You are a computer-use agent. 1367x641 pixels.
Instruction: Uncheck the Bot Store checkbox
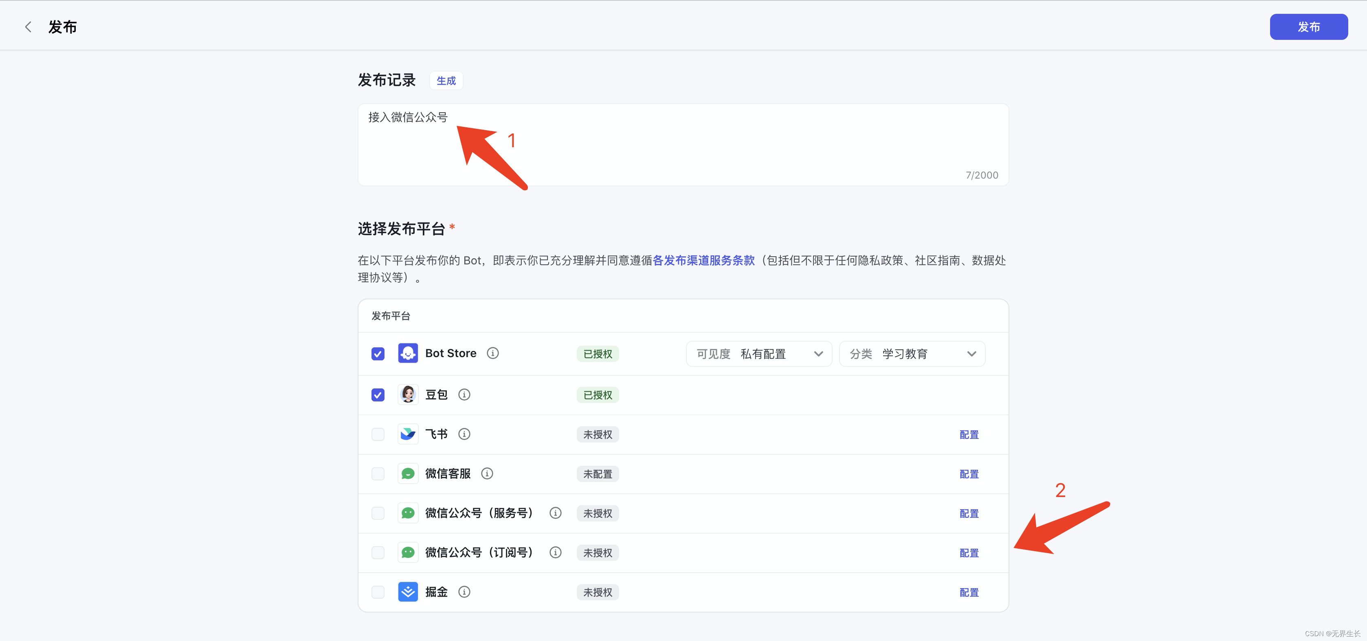coord(378,354)
